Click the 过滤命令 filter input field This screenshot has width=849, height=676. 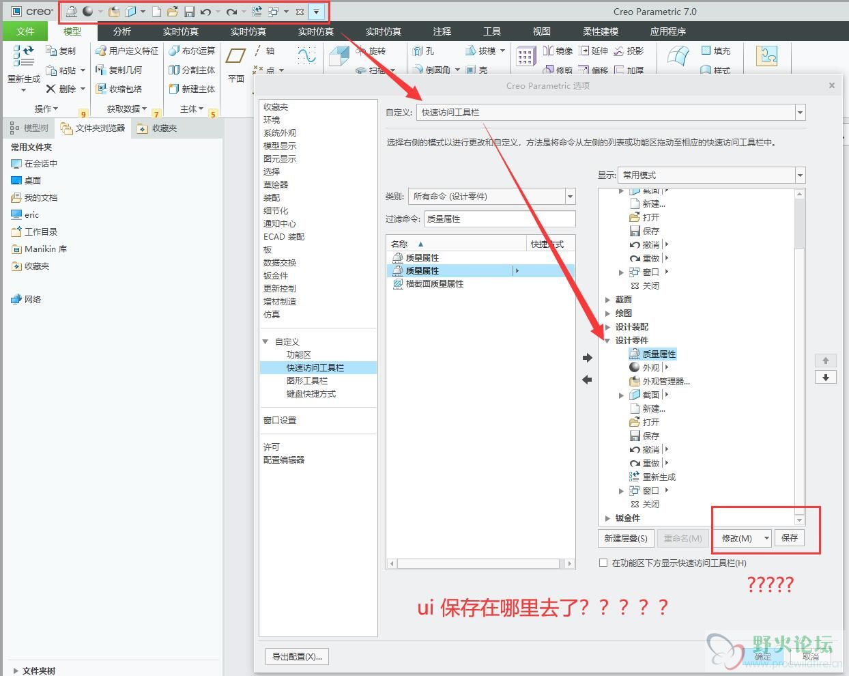[x=500, y=219]
